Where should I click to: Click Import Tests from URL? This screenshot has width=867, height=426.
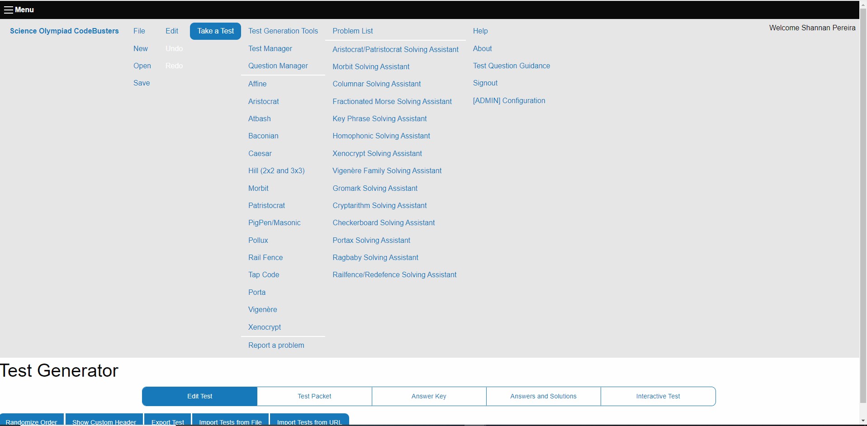[309, 421]
